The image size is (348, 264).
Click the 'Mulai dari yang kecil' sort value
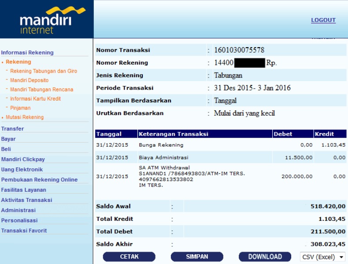point(244,113)
